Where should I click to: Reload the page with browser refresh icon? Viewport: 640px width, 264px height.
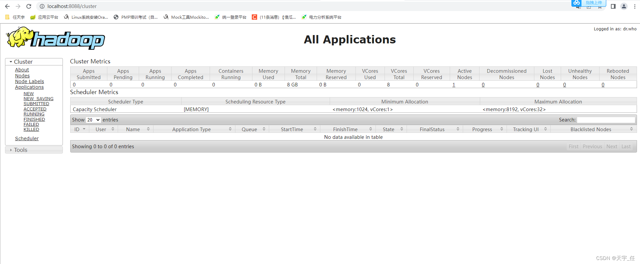(x=29, y=6)
